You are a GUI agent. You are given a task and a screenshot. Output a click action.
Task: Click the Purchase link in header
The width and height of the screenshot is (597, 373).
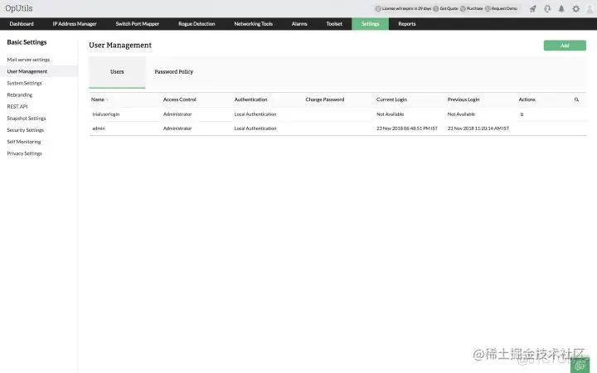471,8
